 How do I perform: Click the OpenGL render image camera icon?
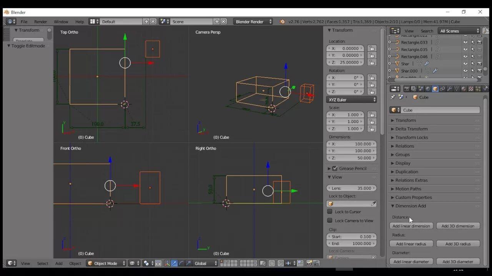[309, 263]
